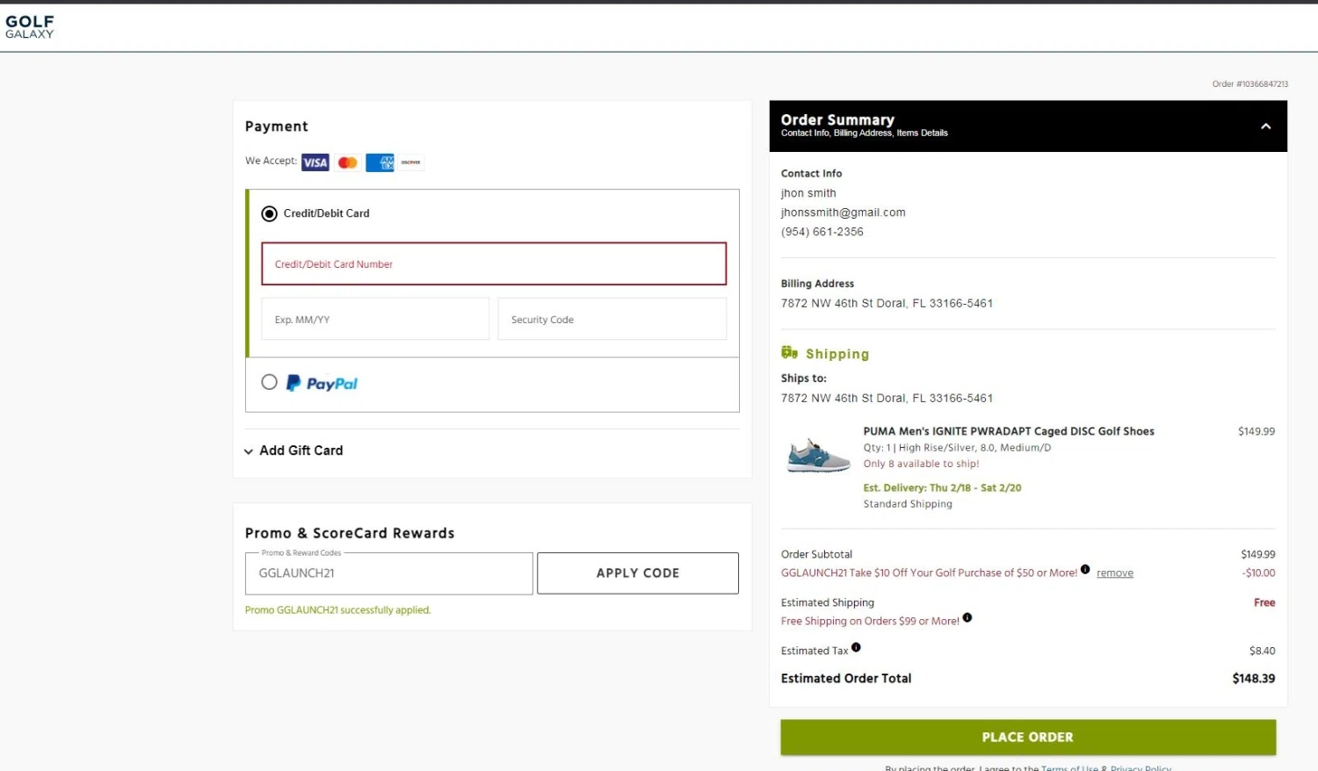Click the Standard Shipping text
The image size is (1318, 771).
[909, 504]
